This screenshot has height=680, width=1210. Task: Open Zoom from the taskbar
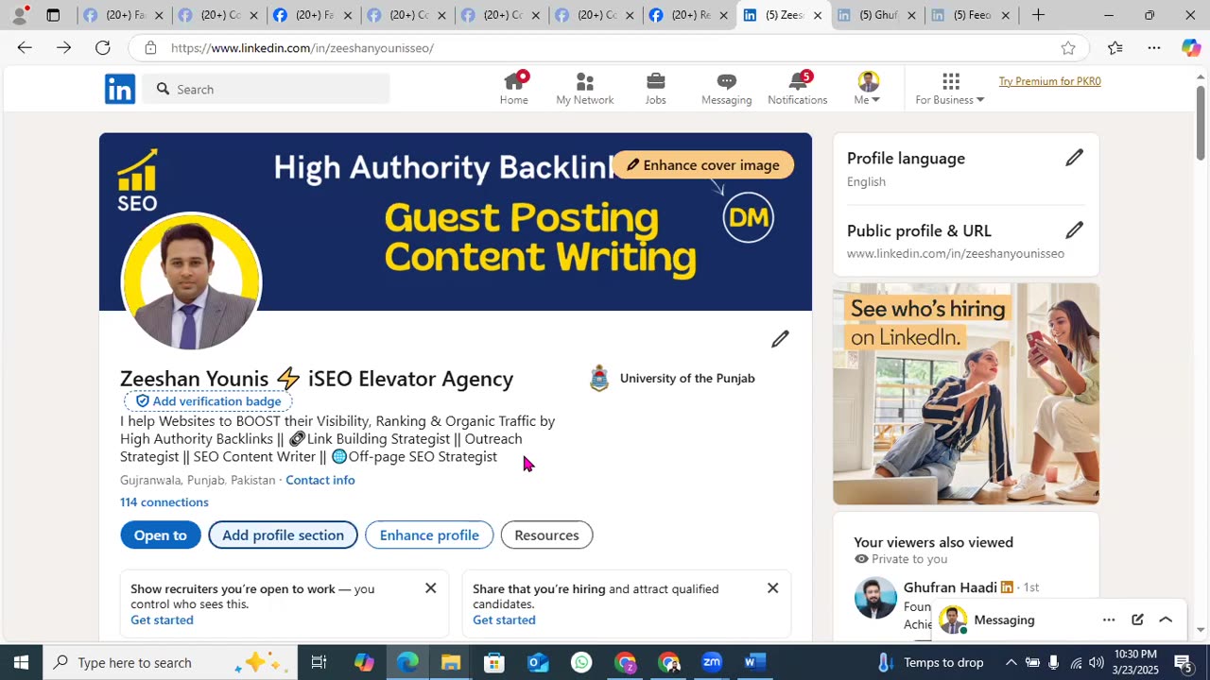[712, 662]
